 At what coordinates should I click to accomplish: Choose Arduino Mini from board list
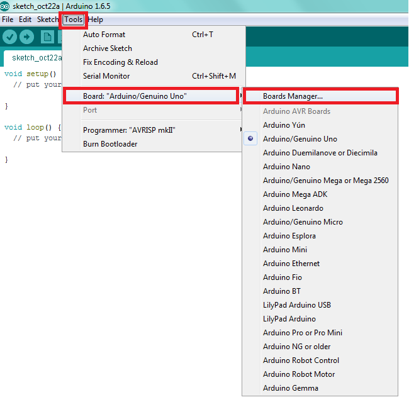[x=320, y=249]
